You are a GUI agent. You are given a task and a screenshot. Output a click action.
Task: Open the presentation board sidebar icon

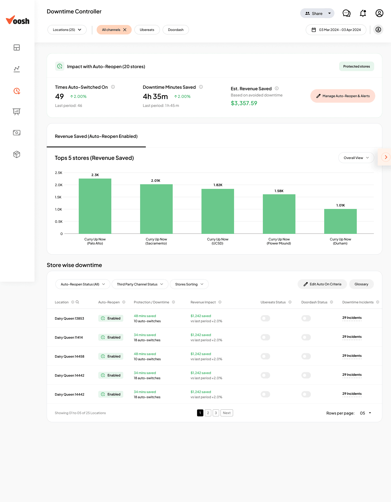click(x=17, y=112)
